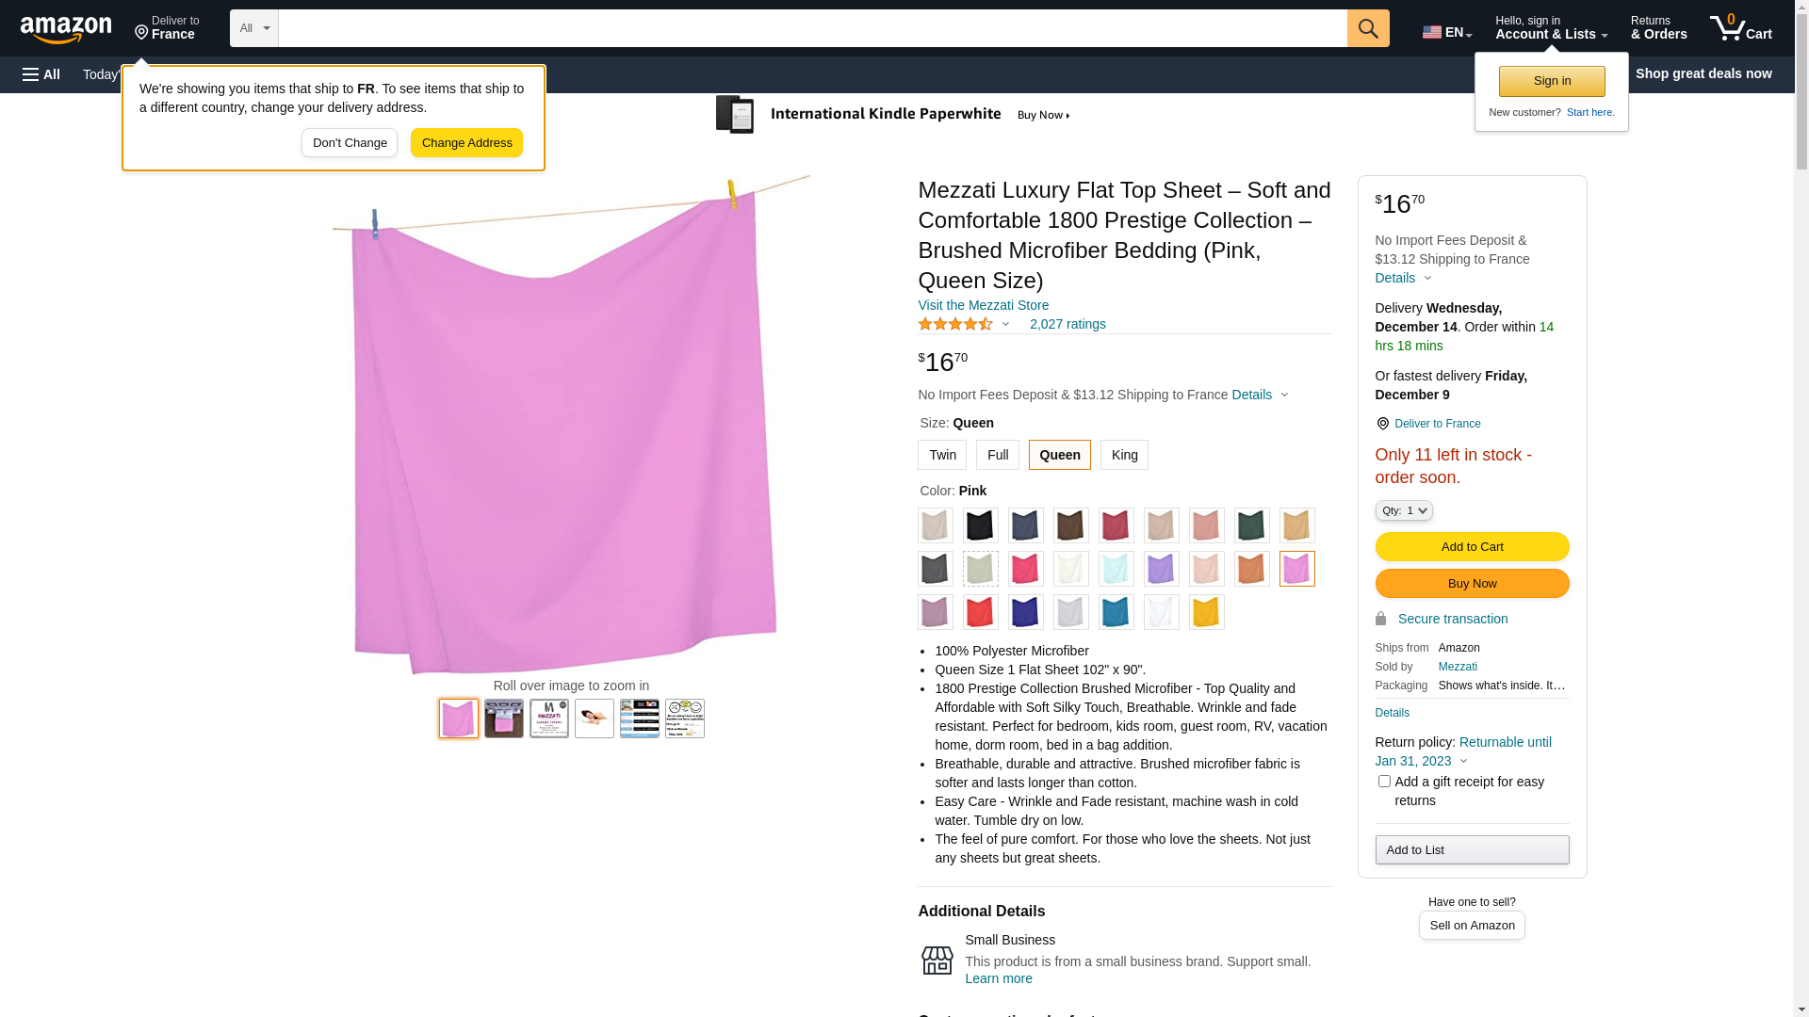
Task: Open the Visit the Mezzati Store link
Action: point(984,305)
